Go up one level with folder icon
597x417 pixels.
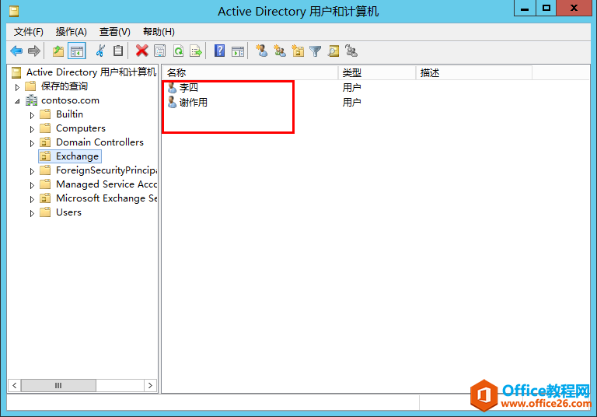click(58, 51)
